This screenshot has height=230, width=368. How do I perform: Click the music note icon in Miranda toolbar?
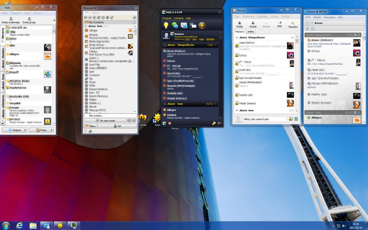(x=112, y=18)
